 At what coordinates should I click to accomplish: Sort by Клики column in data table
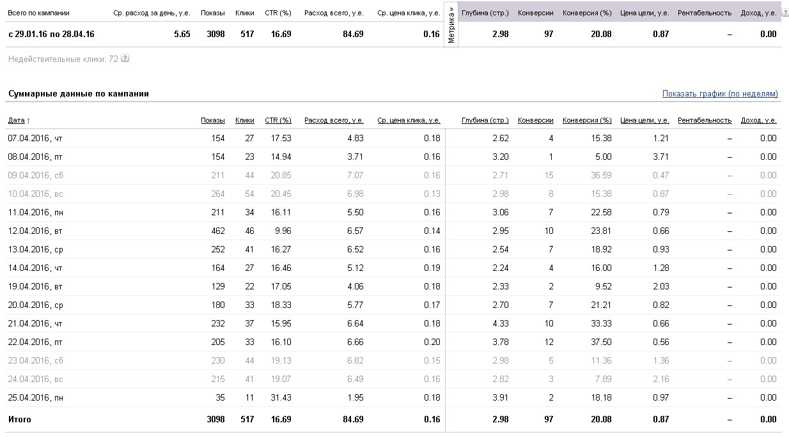tap(244, 120)
